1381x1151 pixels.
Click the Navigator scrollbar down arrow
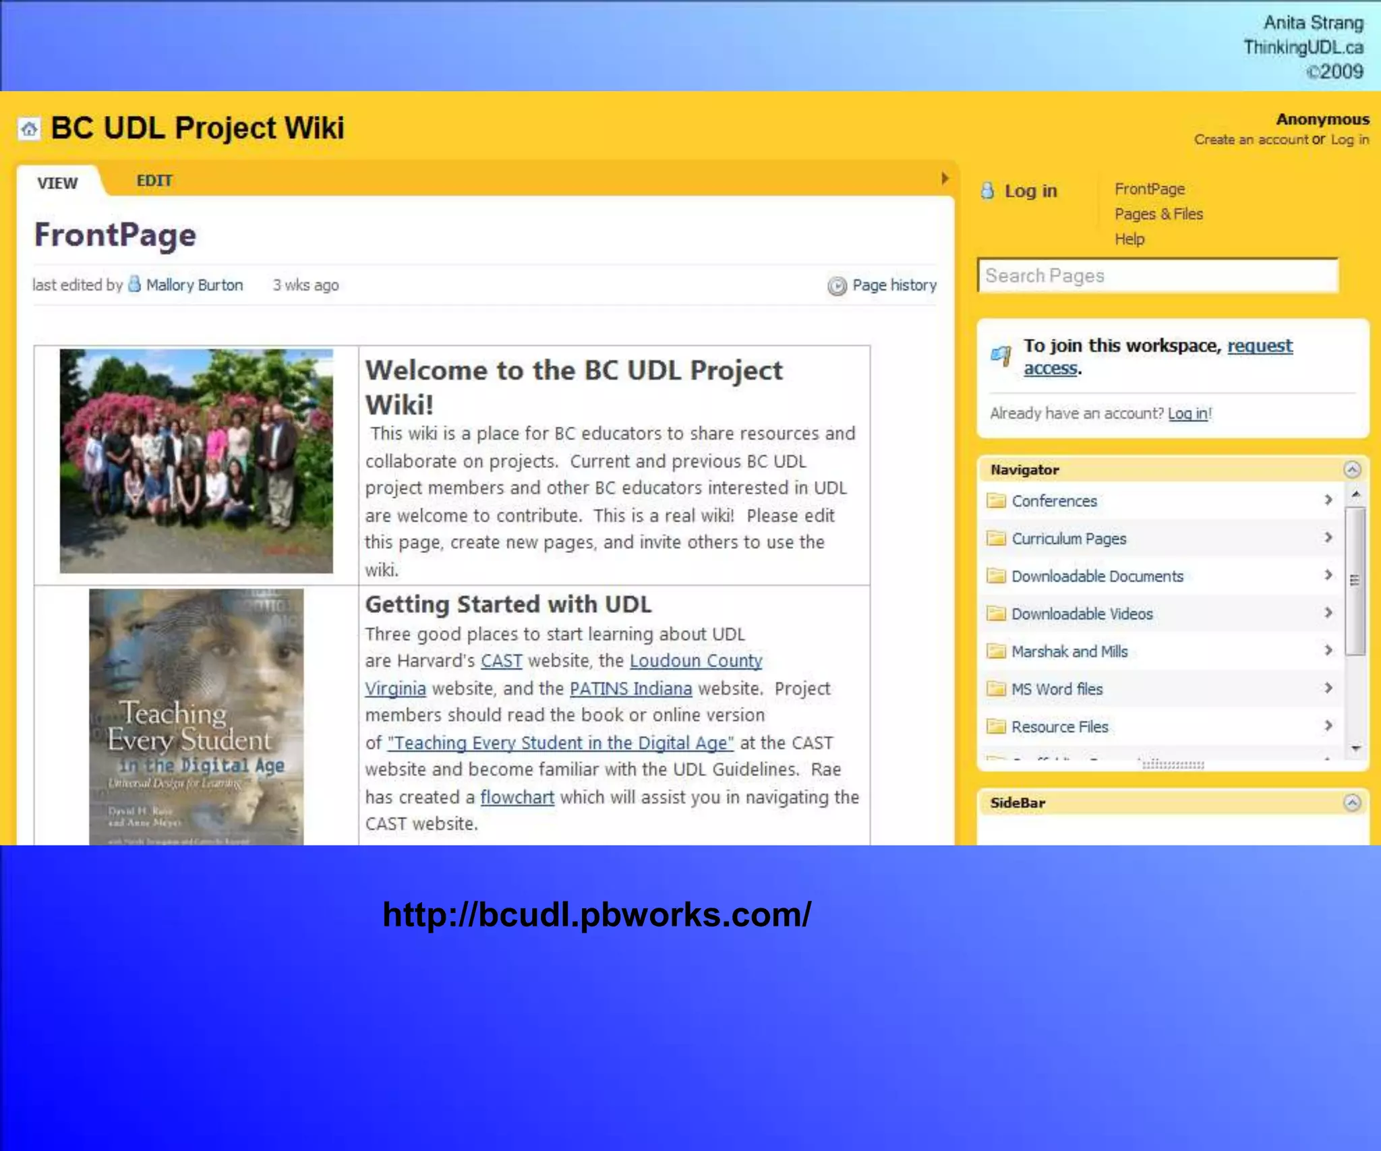[1355, 748]
